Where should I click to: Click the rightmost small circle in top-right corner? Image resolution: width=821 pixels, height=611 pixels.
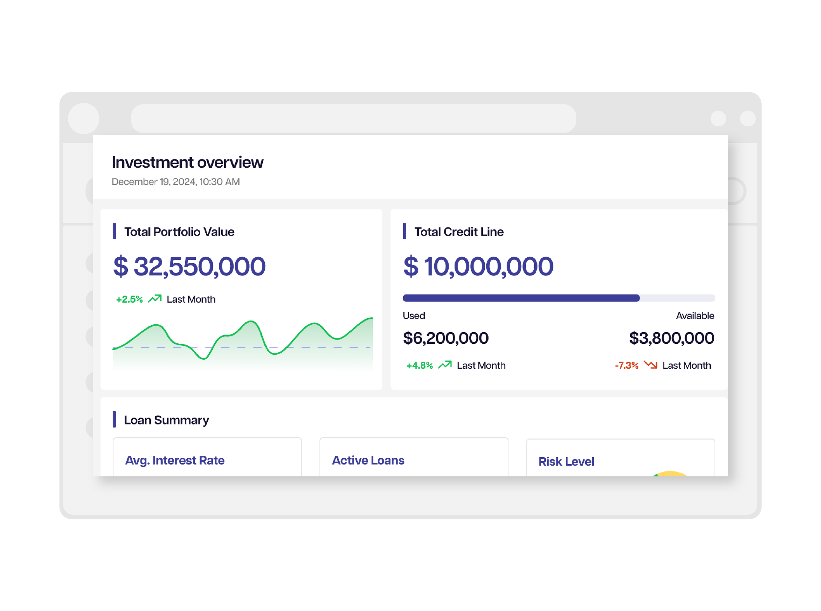[747, 118]
